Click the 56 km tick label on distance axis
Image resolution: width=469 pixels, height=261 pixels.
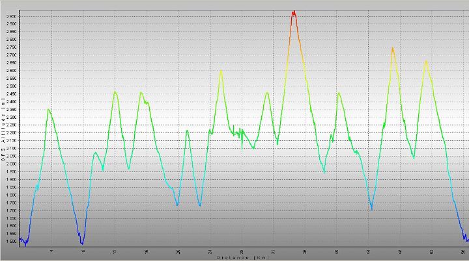pos(462,251)
